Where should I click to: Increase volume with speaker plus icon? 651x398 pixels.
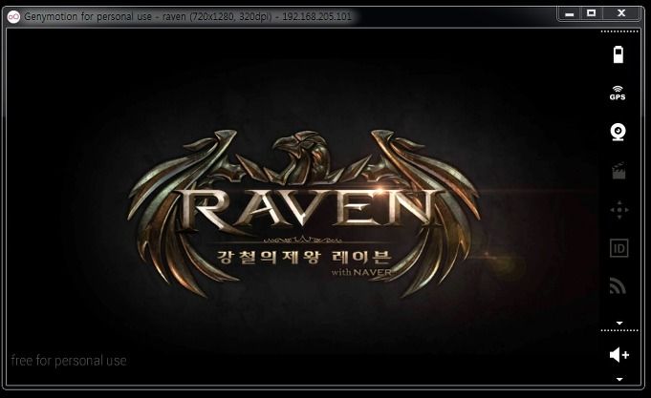619,355
